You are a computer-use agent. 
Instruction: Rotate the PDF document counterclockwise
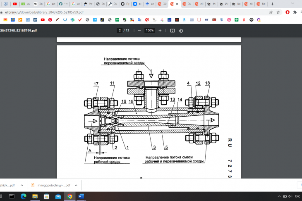pyautogui.click(x=181, y=31)
